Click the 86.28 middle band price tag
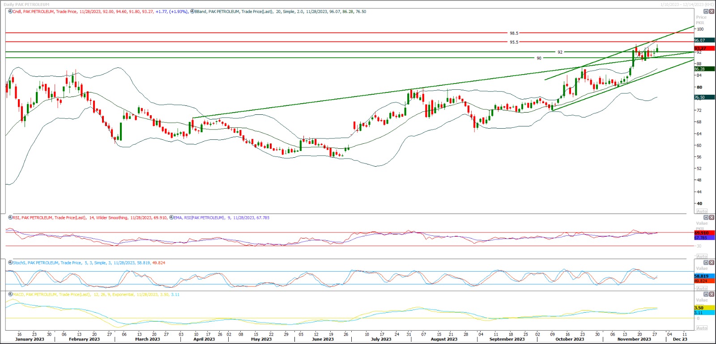The width and height of the screenshot is (716, 344). 704,69
